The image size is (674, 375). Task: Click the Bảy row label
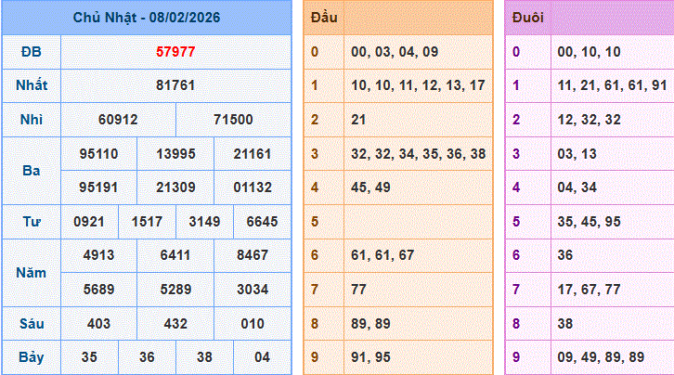coord(32,357)
